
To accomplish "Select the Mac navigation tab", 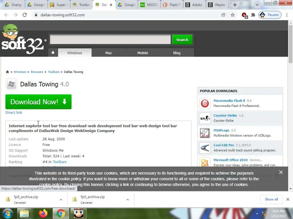I will coord(109,53).
